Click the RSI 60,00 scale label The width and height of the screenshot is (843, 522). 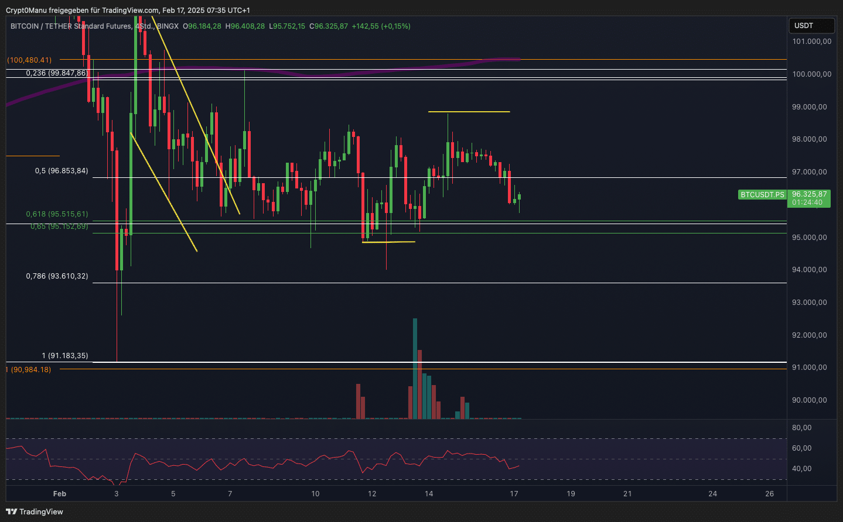(x=801, y=448)
